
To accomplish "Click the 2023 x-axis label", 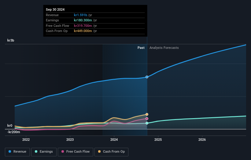I will click(x=70, y=140).
